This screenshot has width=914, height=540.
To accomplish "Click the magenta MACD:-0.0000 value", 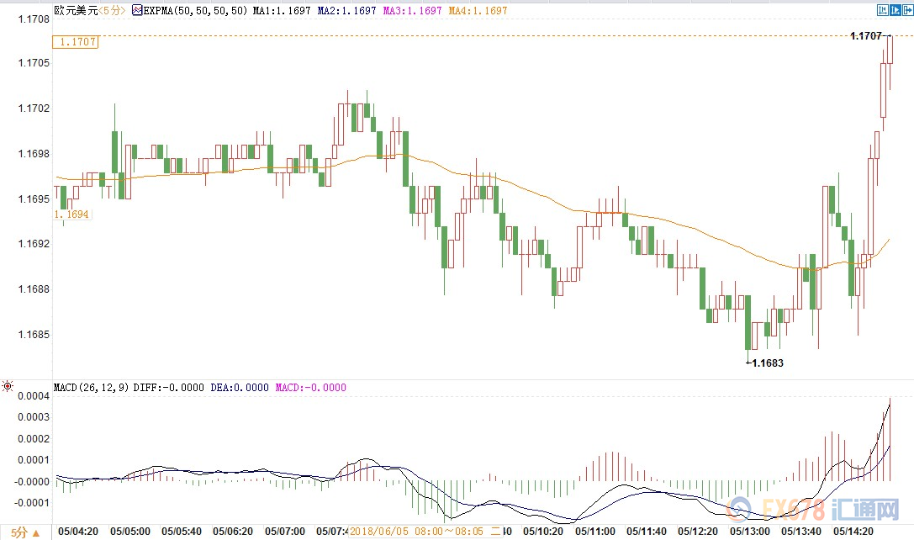I will point(310,387).
